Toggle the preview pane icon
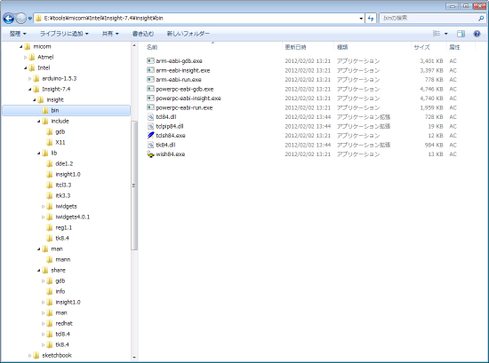Viewport: 489px width, 363px height. [461, 34]
